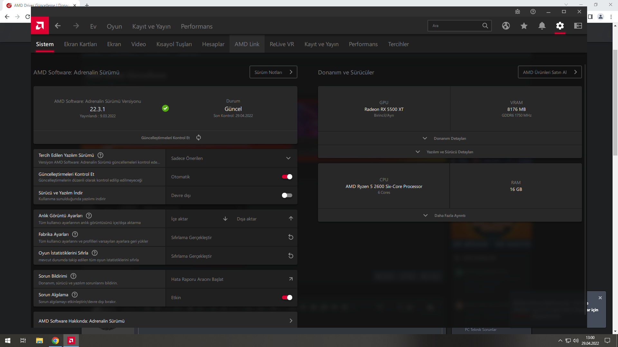Open the Sadece Önerilen dropdown
The height and width of the screenshot is (347, 618).
coord(231,158)
